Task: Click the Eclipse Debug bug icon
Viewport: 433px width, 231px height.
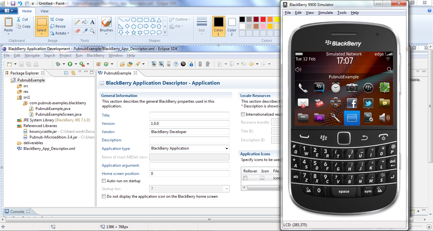Action: pyautogui.click(x=58, y=64)
